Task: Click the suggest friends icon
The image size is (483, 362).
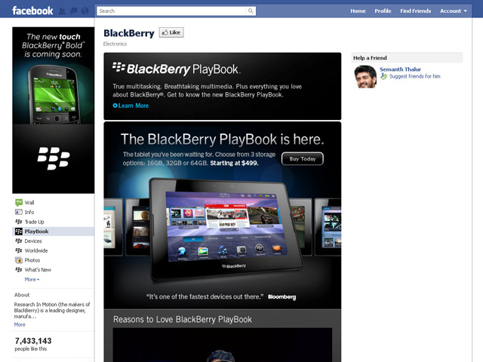Action: coord(384,76)
